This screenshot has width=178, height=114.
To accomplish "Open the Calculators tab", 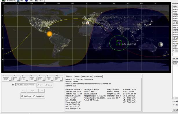I will pyautogui.click(x=8, y=1).
